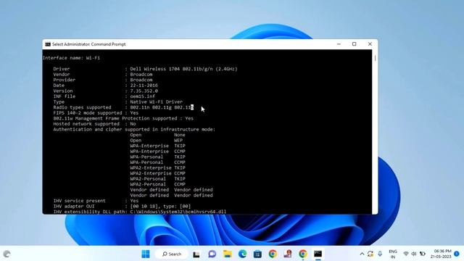Click the 'WPA-Enterprise CCMP' row
Image resolution: width=464 pixels, height=261 pixels.
(157, 152)
